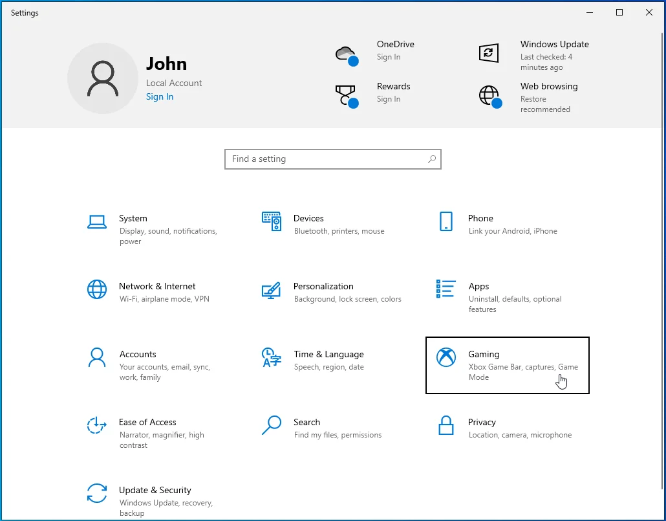This screenshot has width=666, height=521.
Task: Click 'Background, lock screen, colors' text
Action: (x=347, y=299)
